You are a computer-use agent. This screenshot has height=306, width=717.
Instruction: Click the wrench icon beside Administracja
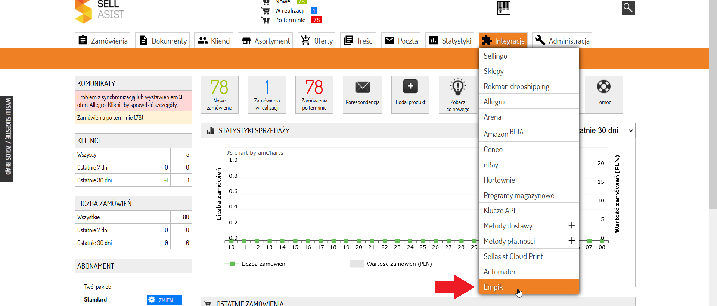pos(540,40)
